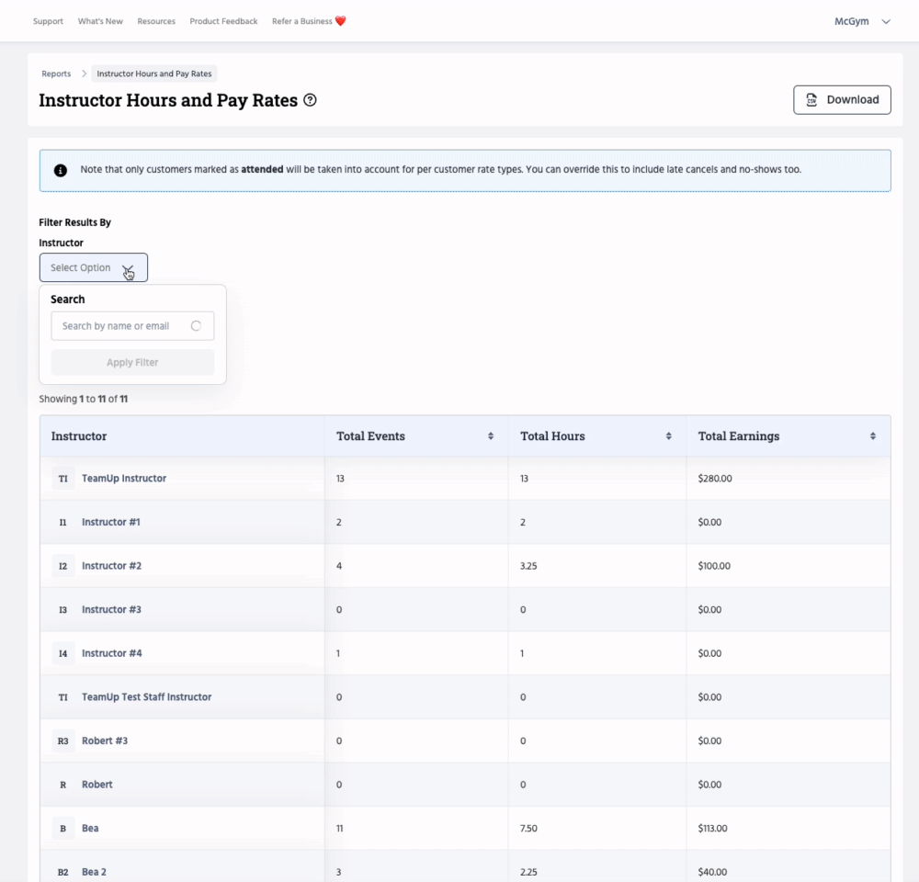
Task: Click the I4 avatar badge for Instructor #4
Action: (x=62, y=653)
